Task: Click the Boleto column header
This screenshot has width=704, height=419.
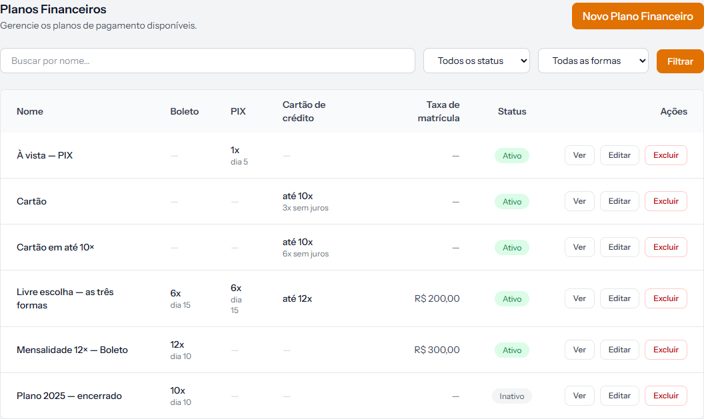Action: (x=184, y=111)
